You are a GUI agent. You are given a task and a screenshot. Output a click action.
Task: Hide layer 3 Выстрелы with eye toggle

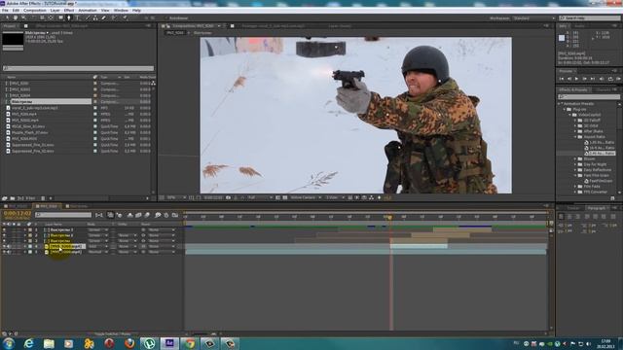point(4,241)
